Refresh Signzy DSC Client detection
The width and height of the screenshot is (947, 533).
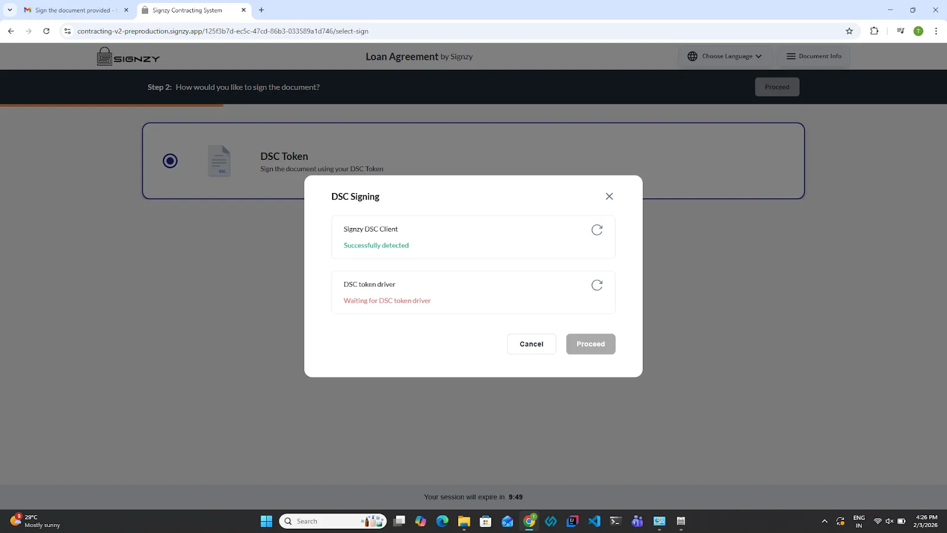tap(597, 230)
